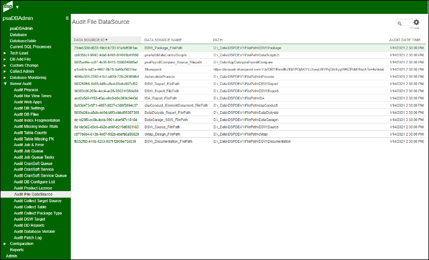Expand the DB Add File arrow
The width and height of the screenshot is (429, 260).
[x=4, y=59]
